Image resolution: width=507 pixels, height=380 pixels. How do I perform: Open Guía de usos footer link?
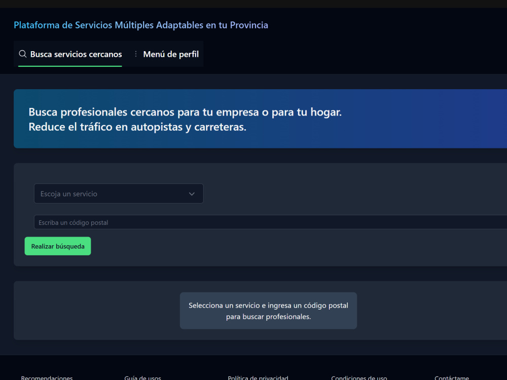(x=142, y=377)
